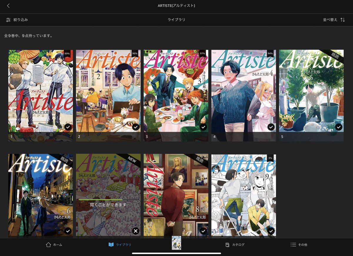Open Artiste volume 5 cover

click(311, 96)
